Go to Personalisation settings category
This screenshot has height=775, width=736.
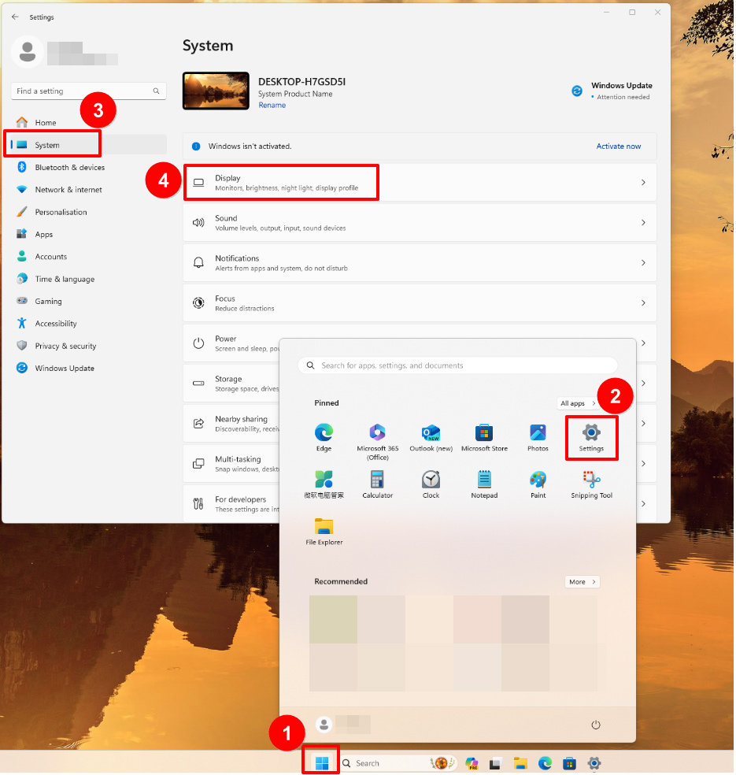tap(61, 212)
